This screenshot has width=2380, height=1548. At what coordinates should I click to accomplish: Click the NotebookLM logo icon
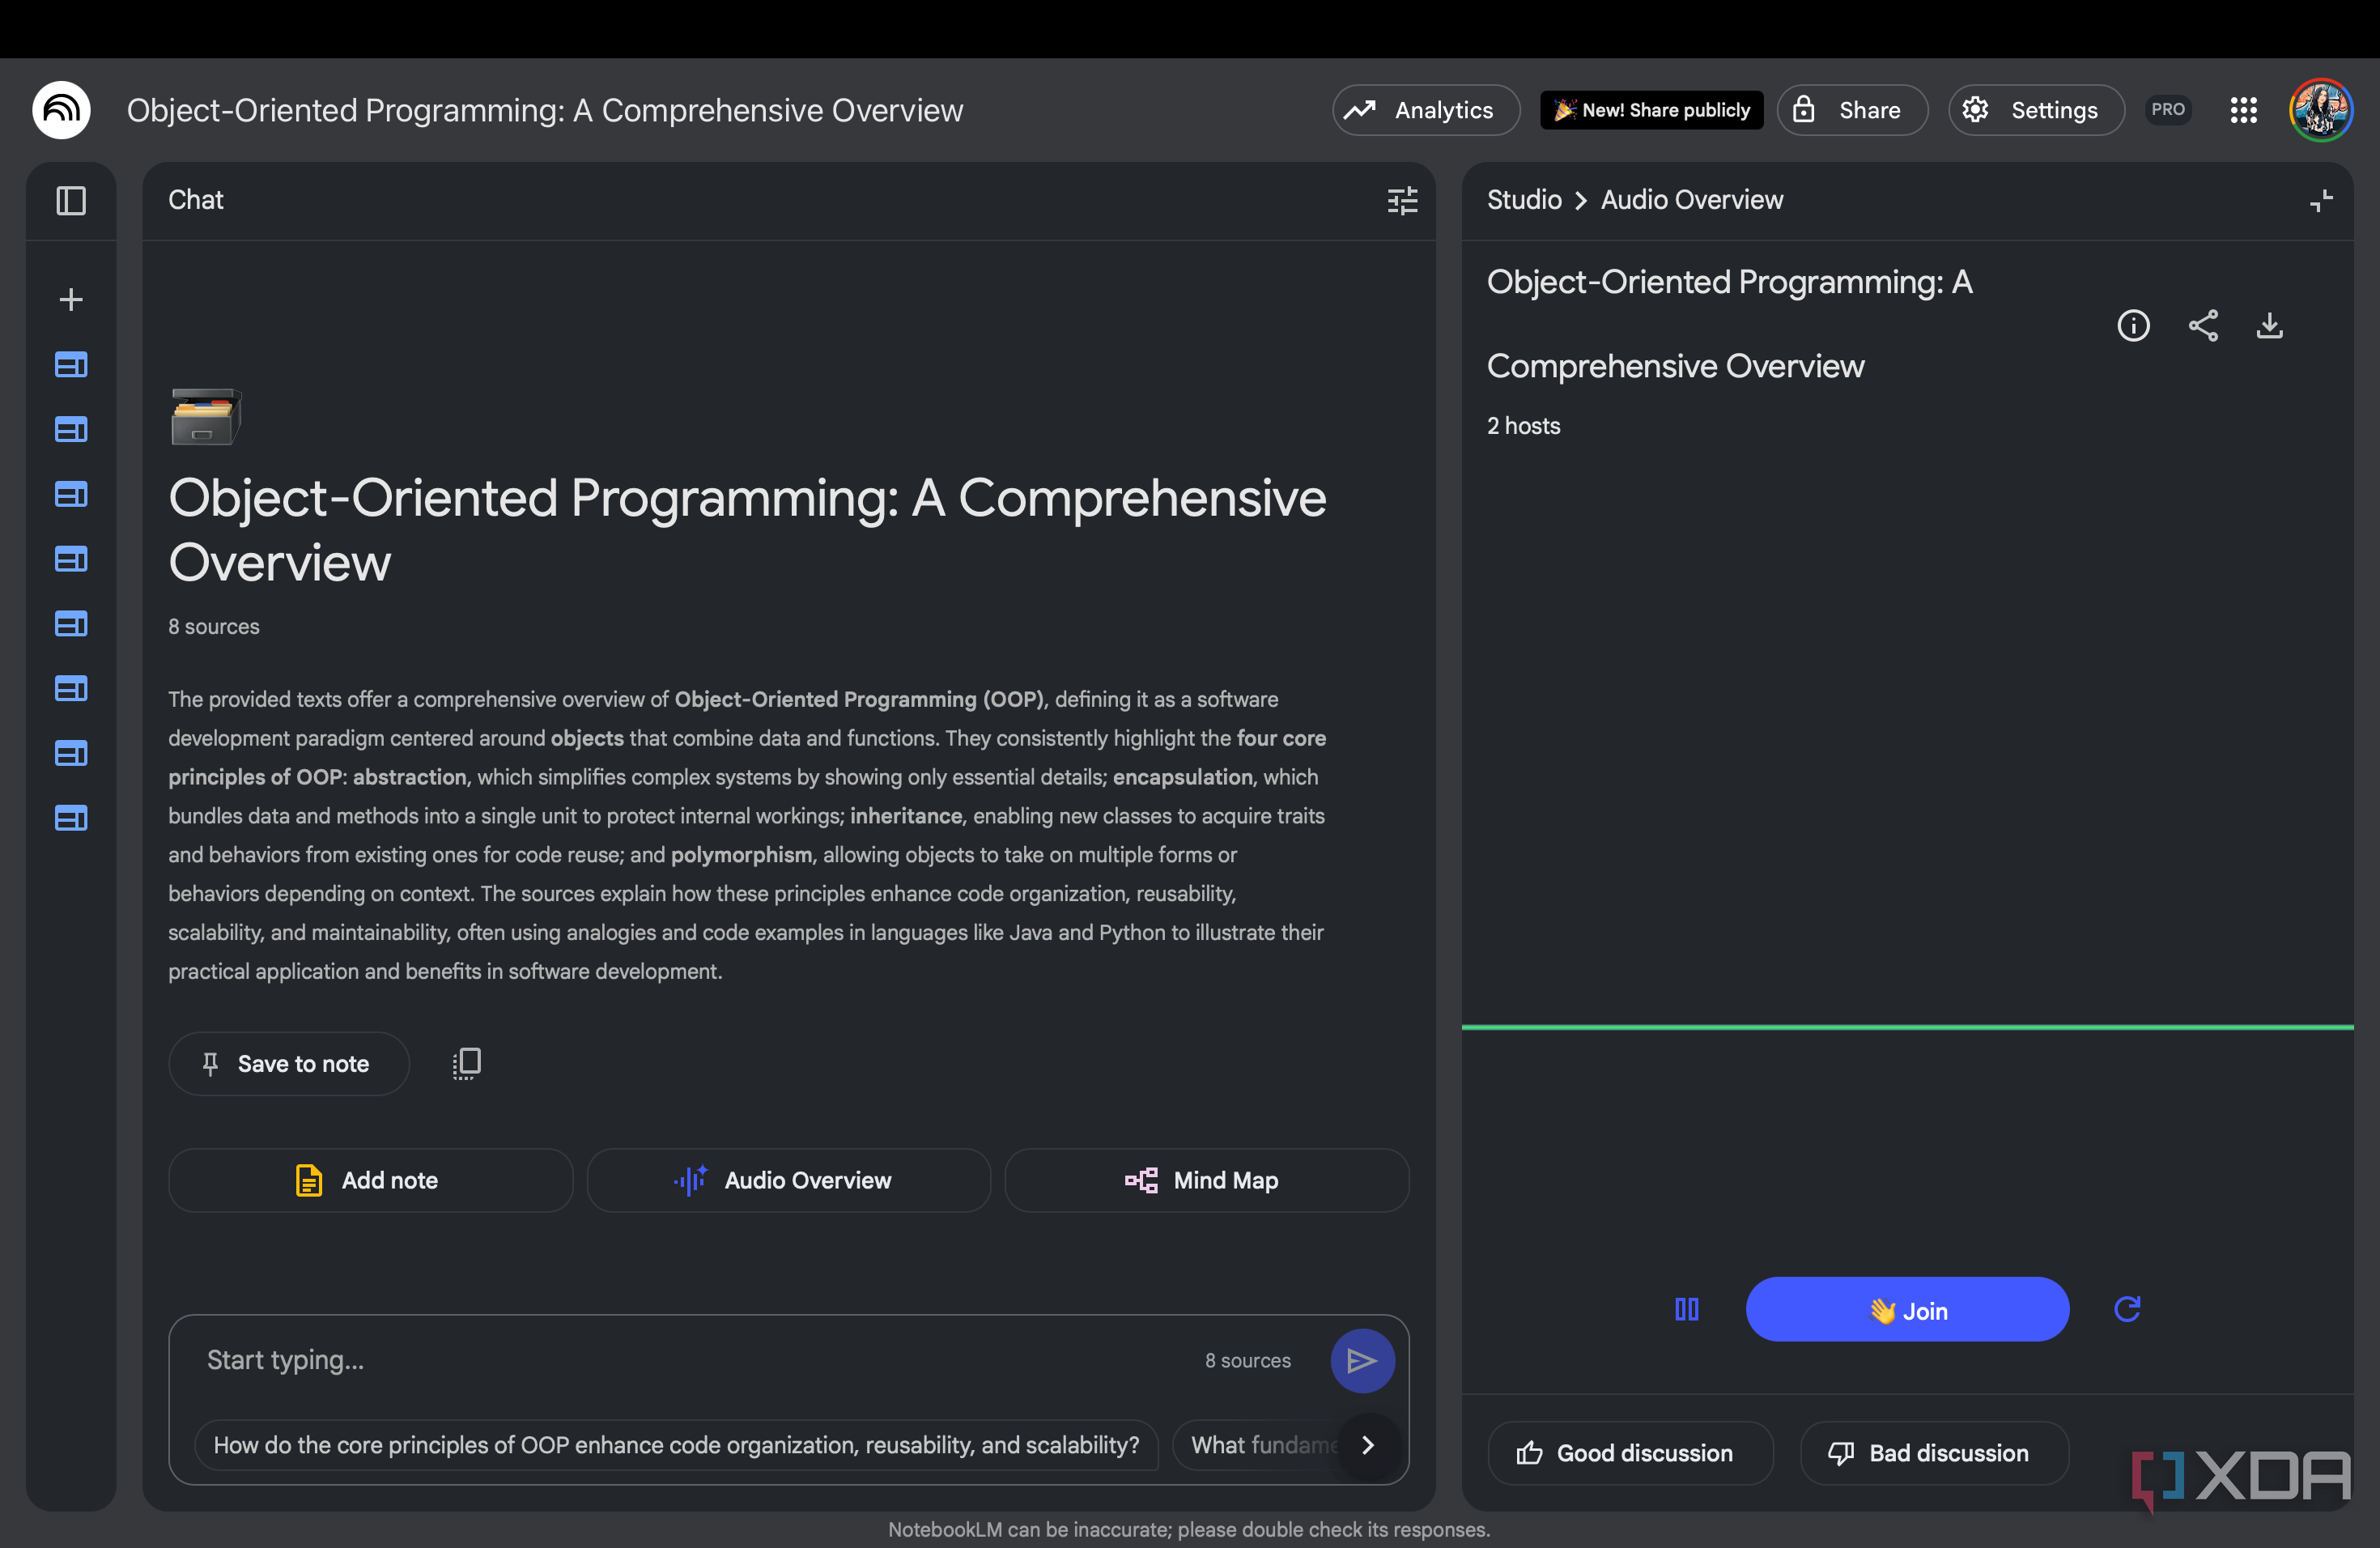pyautogui.click(x=61, y=110)
